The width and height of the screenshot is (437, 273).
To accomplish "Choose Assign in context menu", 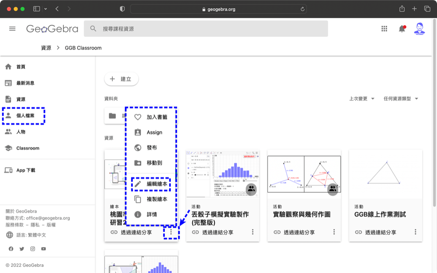I will (151, 132).
